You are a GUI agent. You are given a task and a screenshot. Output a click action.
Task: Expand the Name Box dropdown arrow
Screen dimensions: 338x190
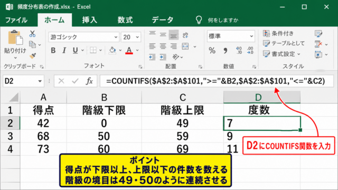point(40,81)
